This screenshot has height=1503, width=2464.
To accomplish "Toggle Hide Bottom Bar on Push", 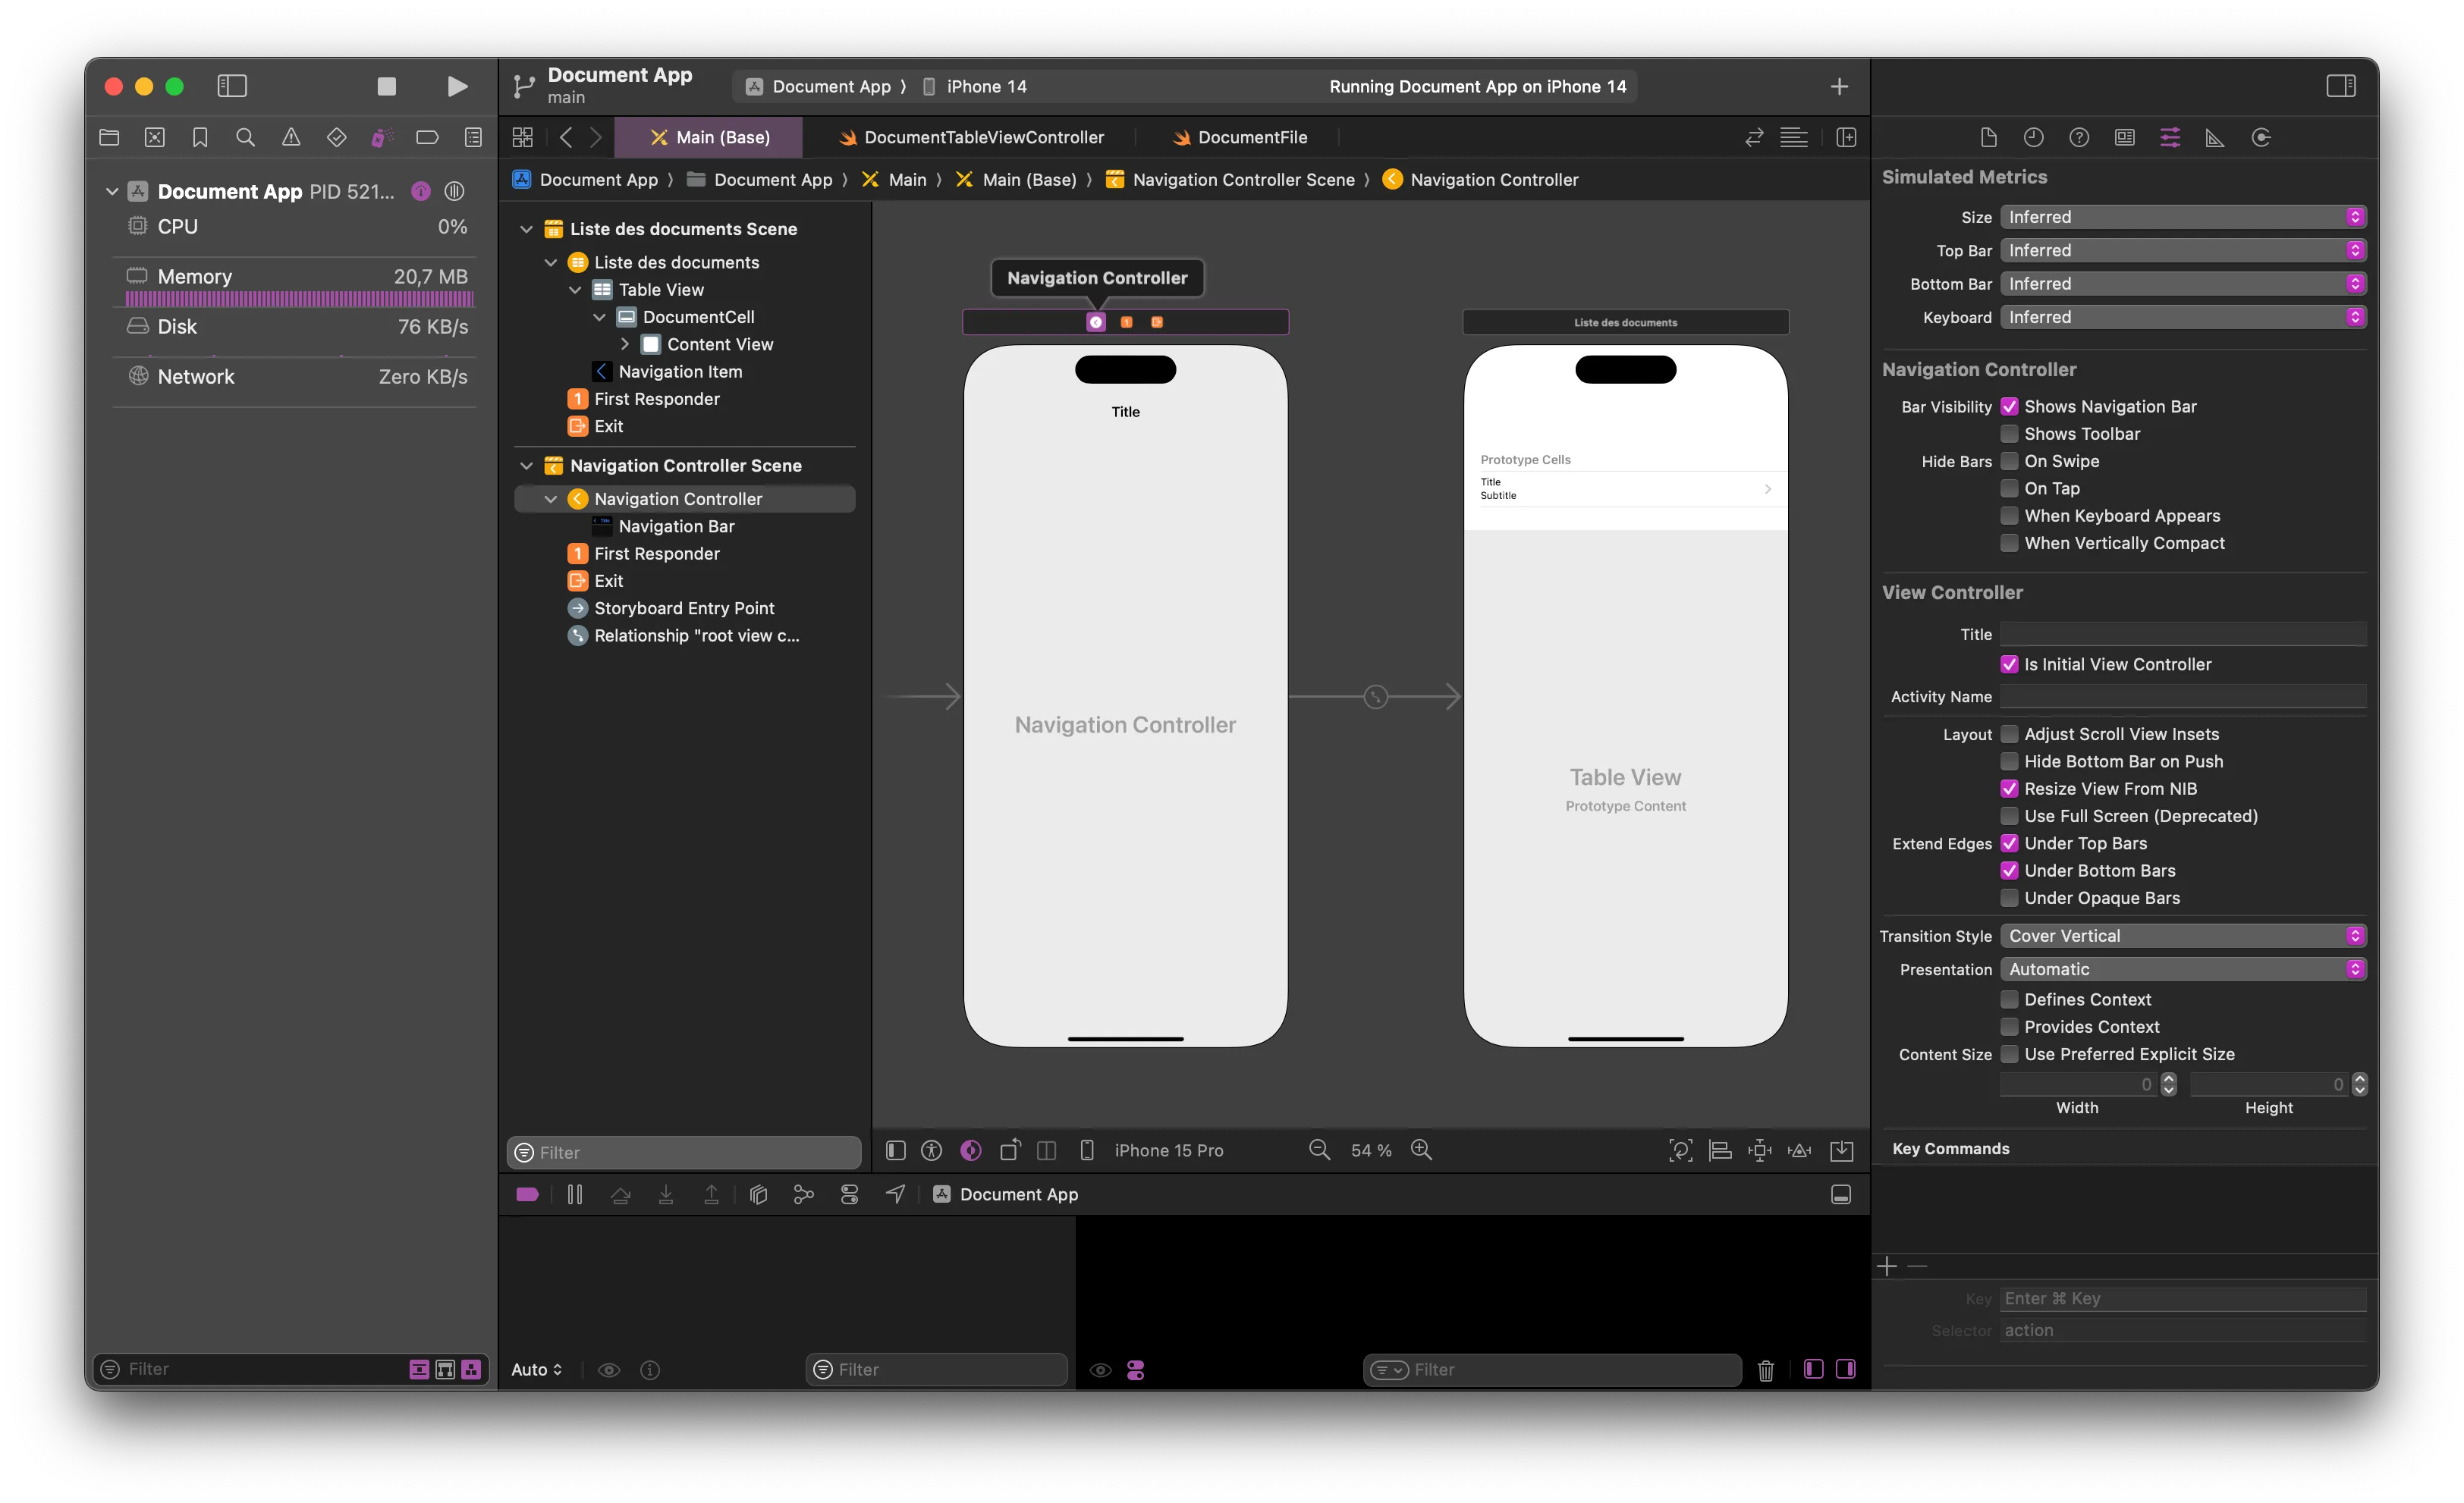I will tap(2009, 761).
